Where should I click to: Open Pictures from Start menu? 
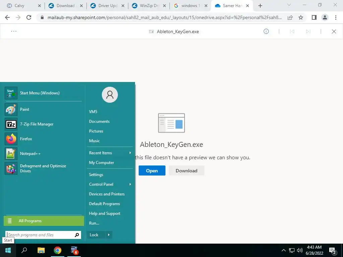point(96,131)
